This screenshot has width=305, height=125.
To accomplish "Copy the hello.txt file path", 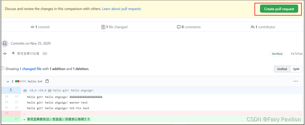I will pos(47,81).
